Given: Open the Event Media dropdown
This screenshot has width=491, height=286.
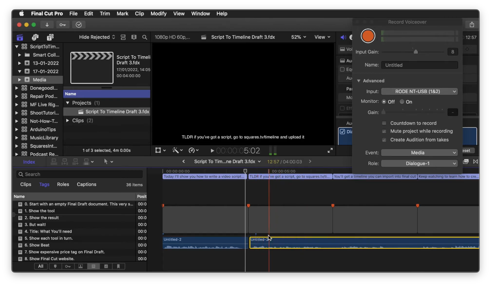Looking at the screenshot, I should (419, 153).
